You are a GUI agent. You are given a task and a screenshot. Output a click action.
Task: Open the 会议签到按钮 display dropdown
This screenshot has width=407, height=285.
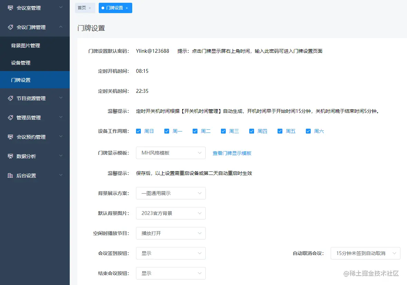click(x=171, y=253)
